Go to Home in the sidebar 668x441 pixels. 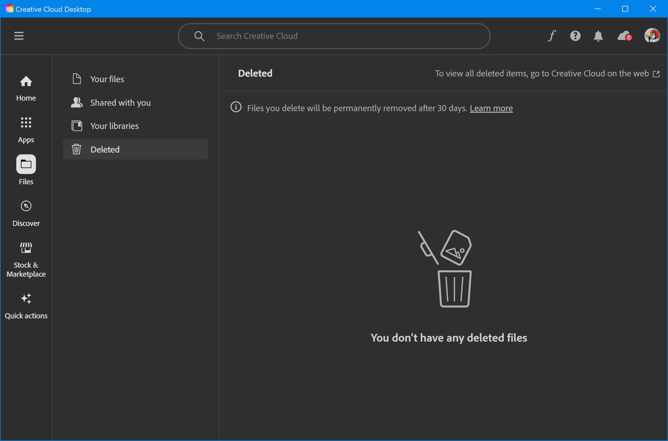point(26,88)
